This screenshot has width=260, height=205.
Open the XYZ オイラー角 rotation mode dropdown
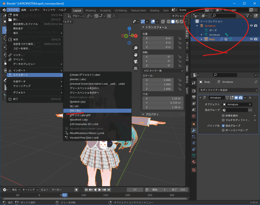point(163,71)
